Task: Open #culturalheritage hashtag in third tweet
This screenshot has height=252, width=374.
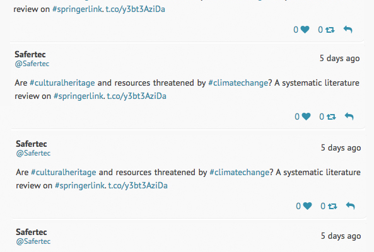Action: coord(64,172)
